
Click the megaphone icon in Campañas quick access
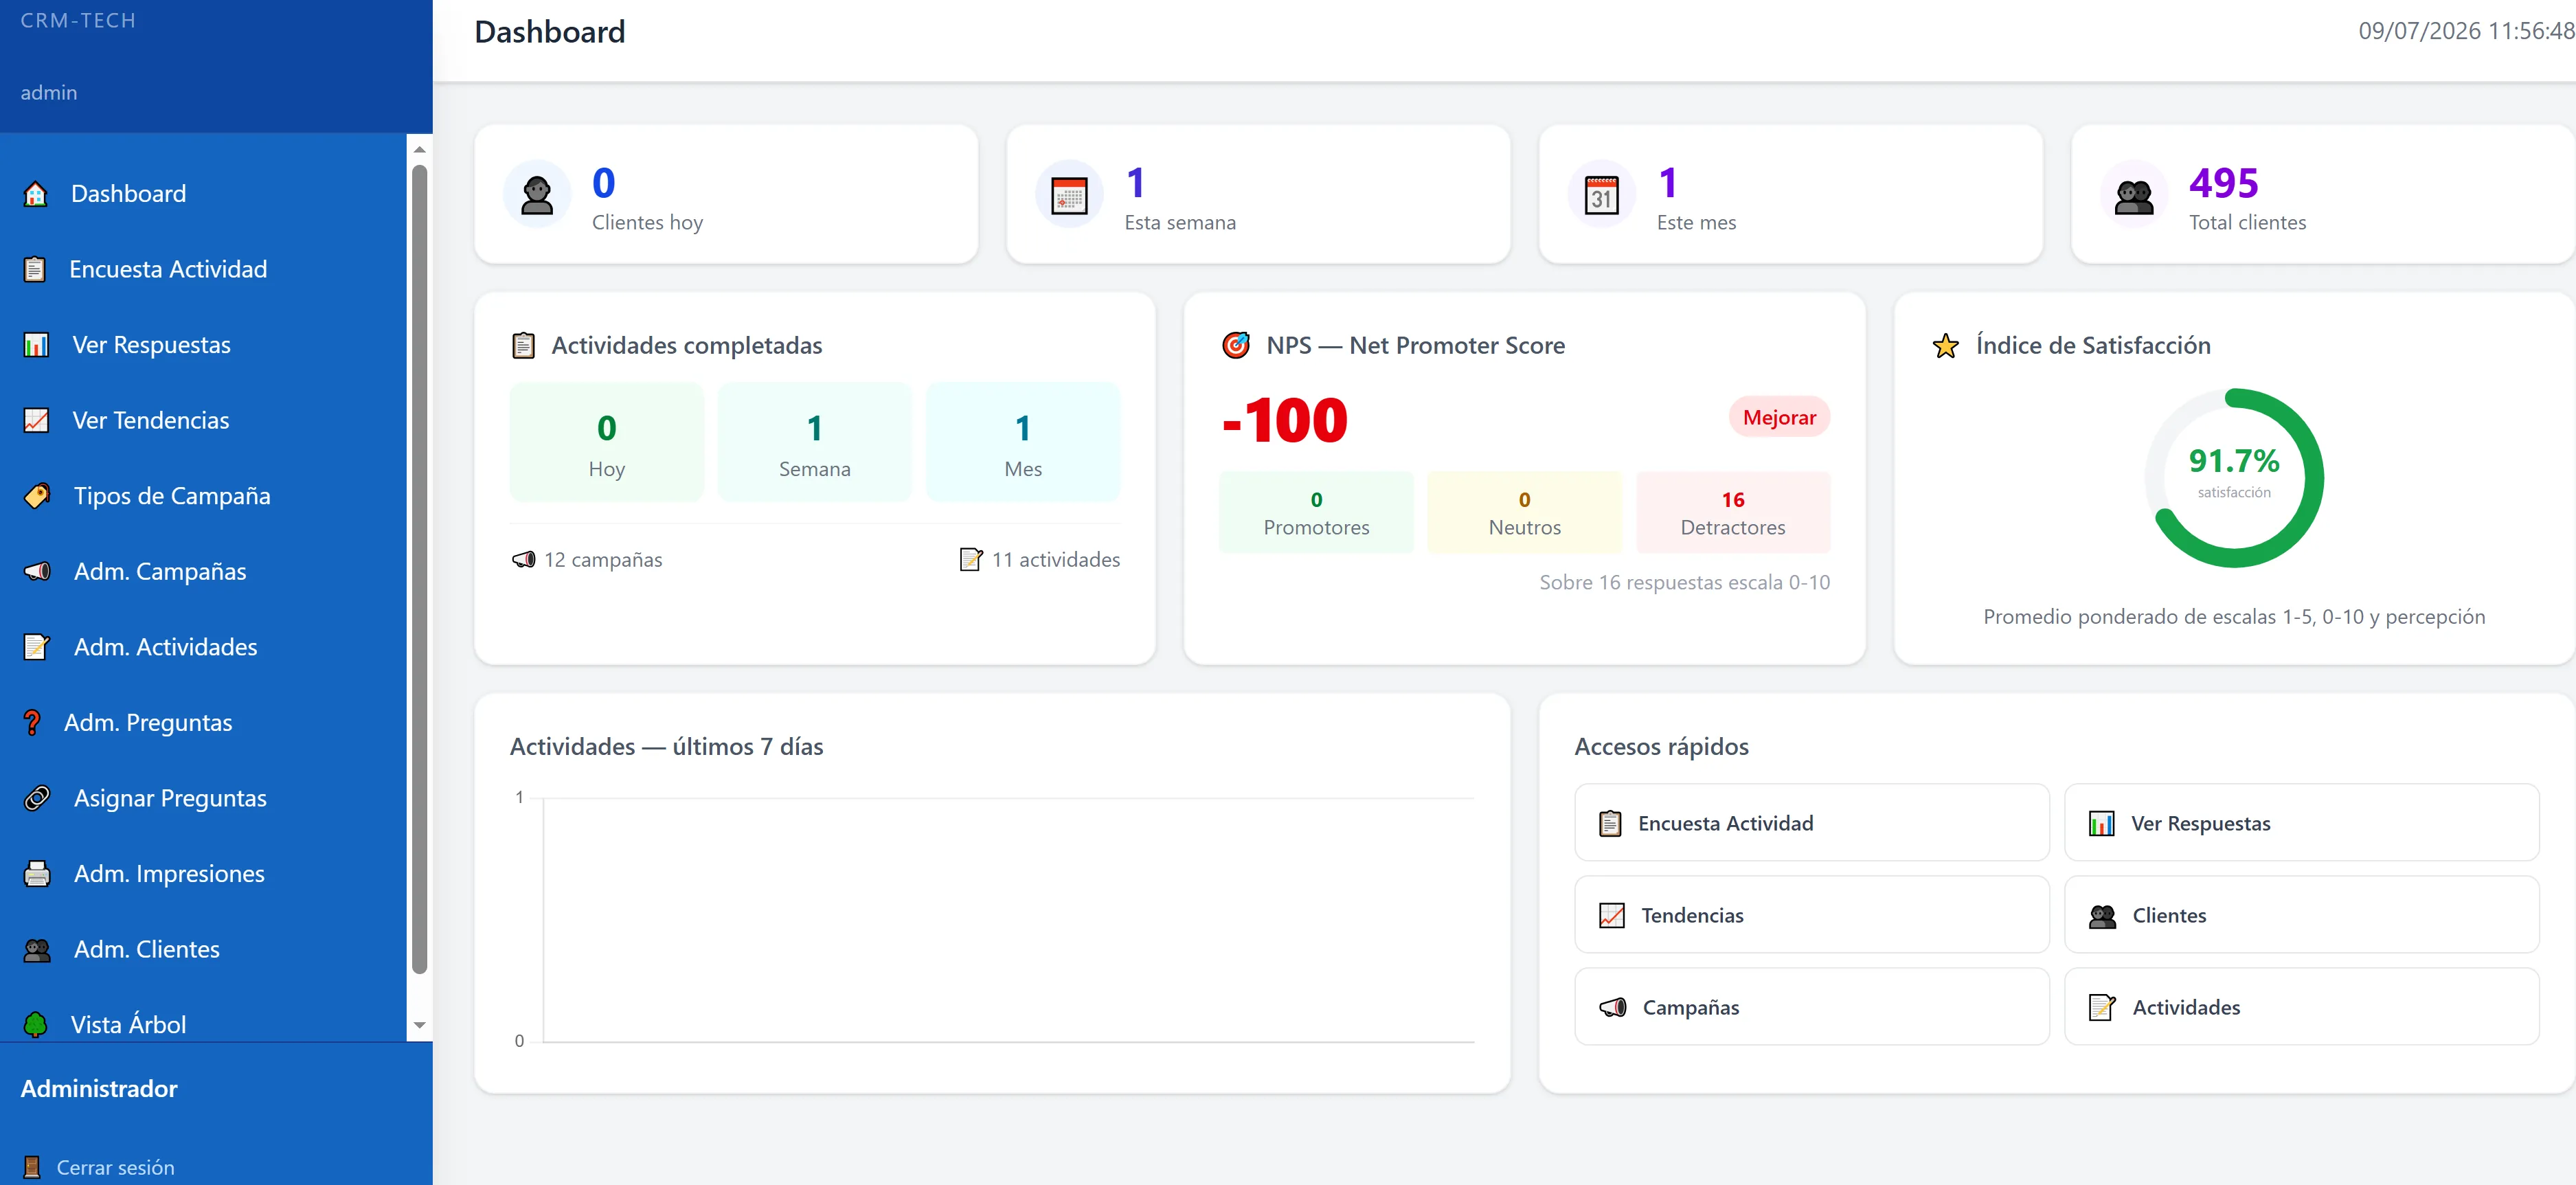(x=1612, y=1007)
